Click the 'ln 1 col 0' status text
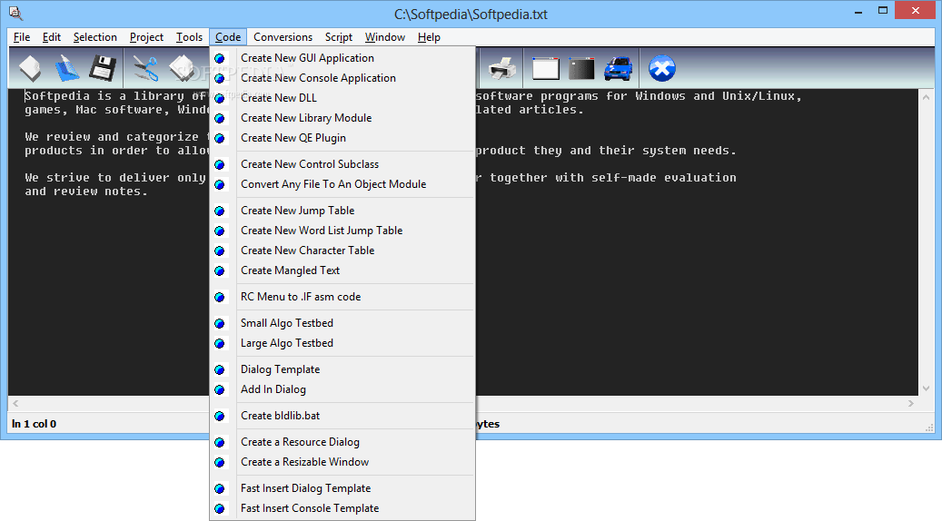The width and height of the screenshot is (942, 521). pyautogui.click(x=35, y=424)
